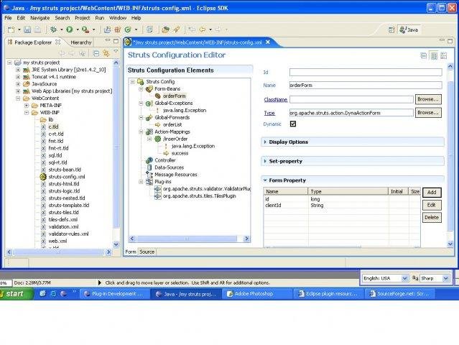This screenshot has height=345, width=459.
Task: Click the Message Resources icon
Action: click(x=149, y=175)
